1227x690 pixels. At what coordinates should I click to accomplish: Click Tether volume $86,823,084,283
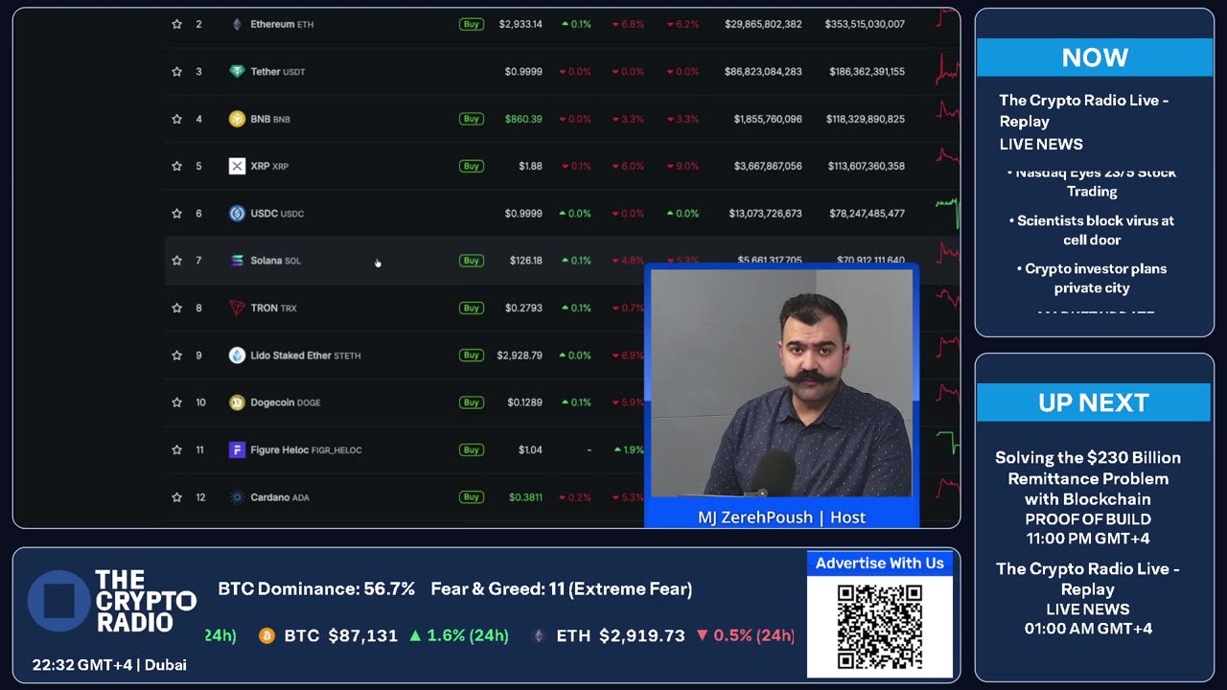tap(763, 71)
